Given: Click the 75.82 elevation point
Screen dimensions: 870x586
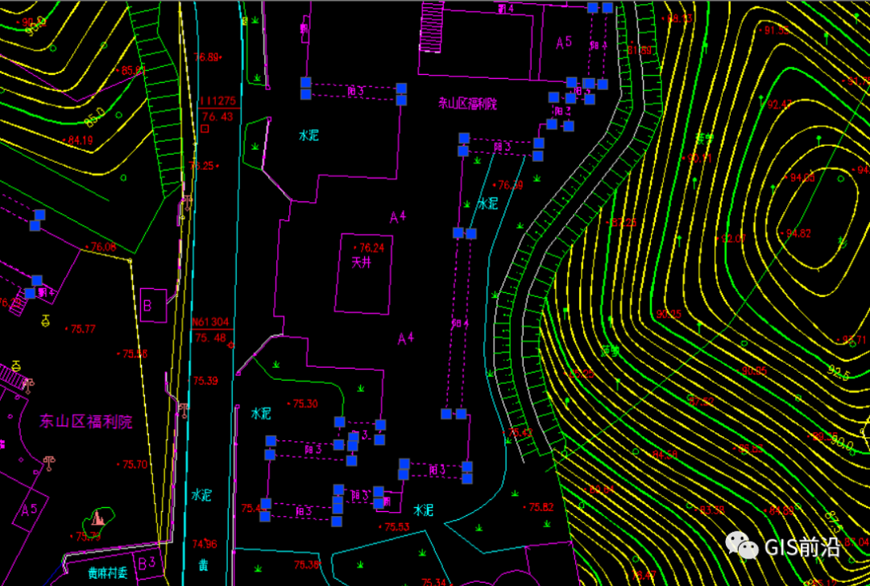Looking at the screenshot, I should tap(541, 507).
